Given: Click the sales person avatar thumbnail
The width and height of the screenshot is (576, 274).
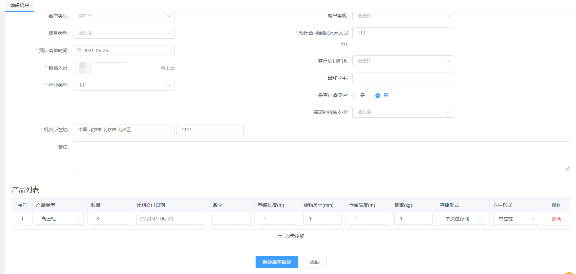Looking at the screenshot, I should click(x=85, y=68).
